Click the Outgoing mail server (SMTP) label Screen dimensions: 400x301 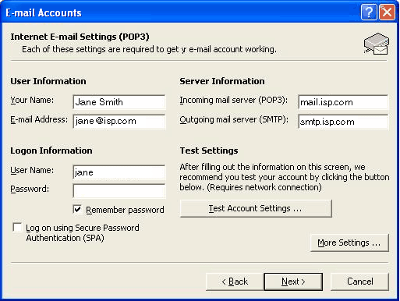[234, 119]
